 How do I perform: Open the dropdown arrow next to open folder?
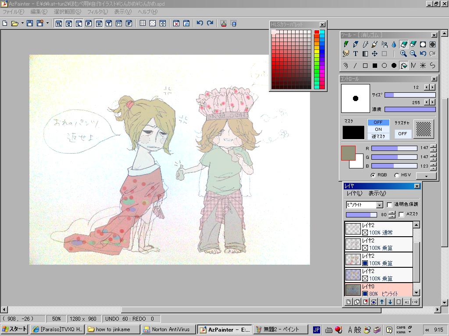point(22,24)
